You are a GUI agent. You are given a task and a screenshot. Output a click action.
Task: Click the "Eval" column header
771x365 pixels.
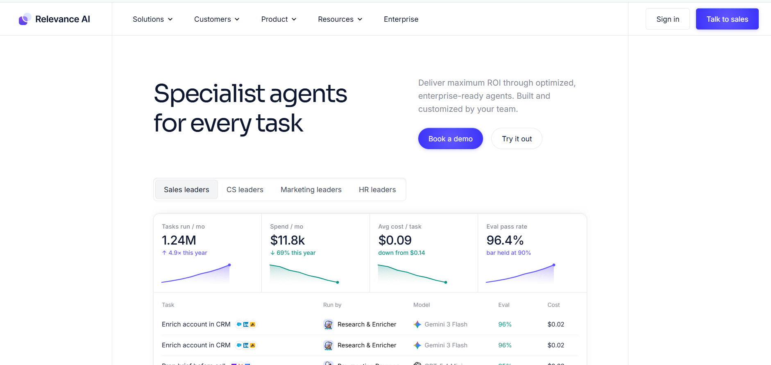click(504, 305)
